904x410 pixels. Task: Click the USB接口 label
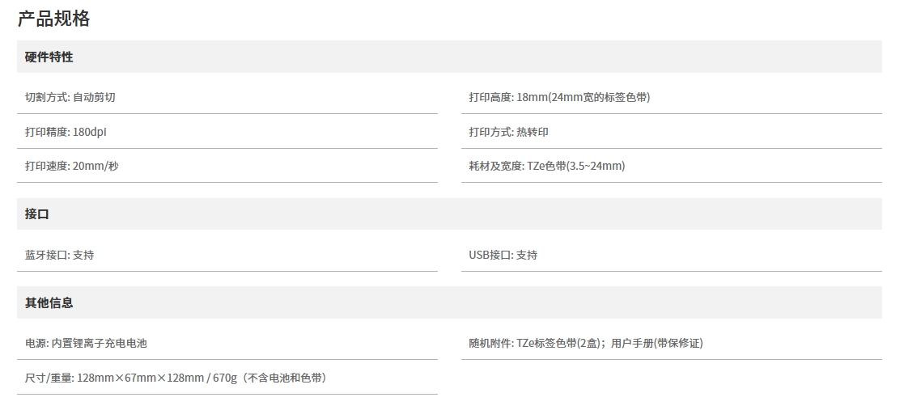(490, 255)
